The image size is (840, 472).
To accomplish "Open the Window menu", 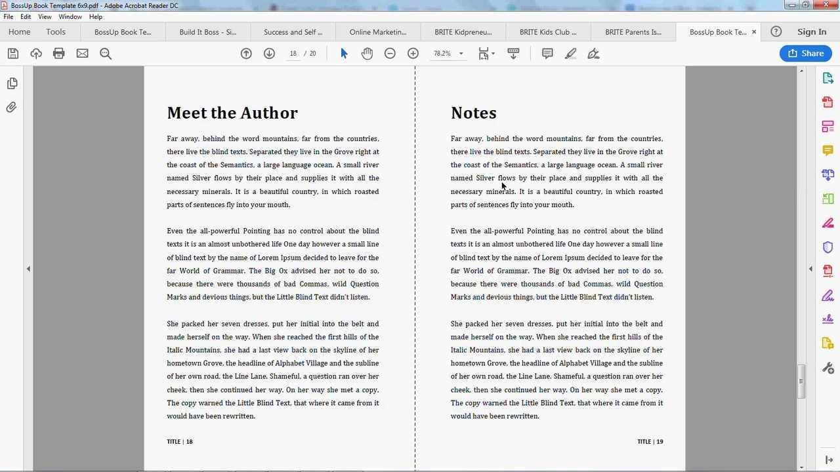I will pos(70,16).
